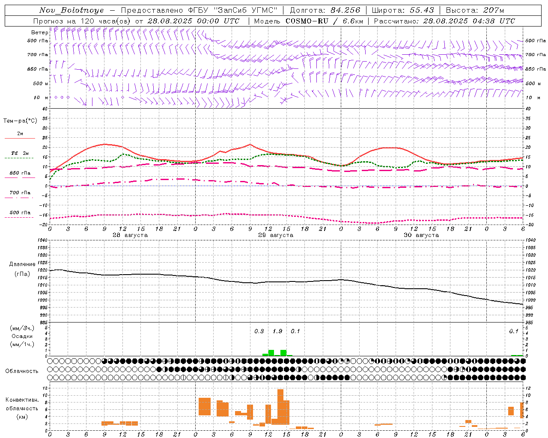Click the 'Td 2м' dew point legend label
The width and height of the screenshot is (548, 438).
pyautogui.click(x=20, y=153)
